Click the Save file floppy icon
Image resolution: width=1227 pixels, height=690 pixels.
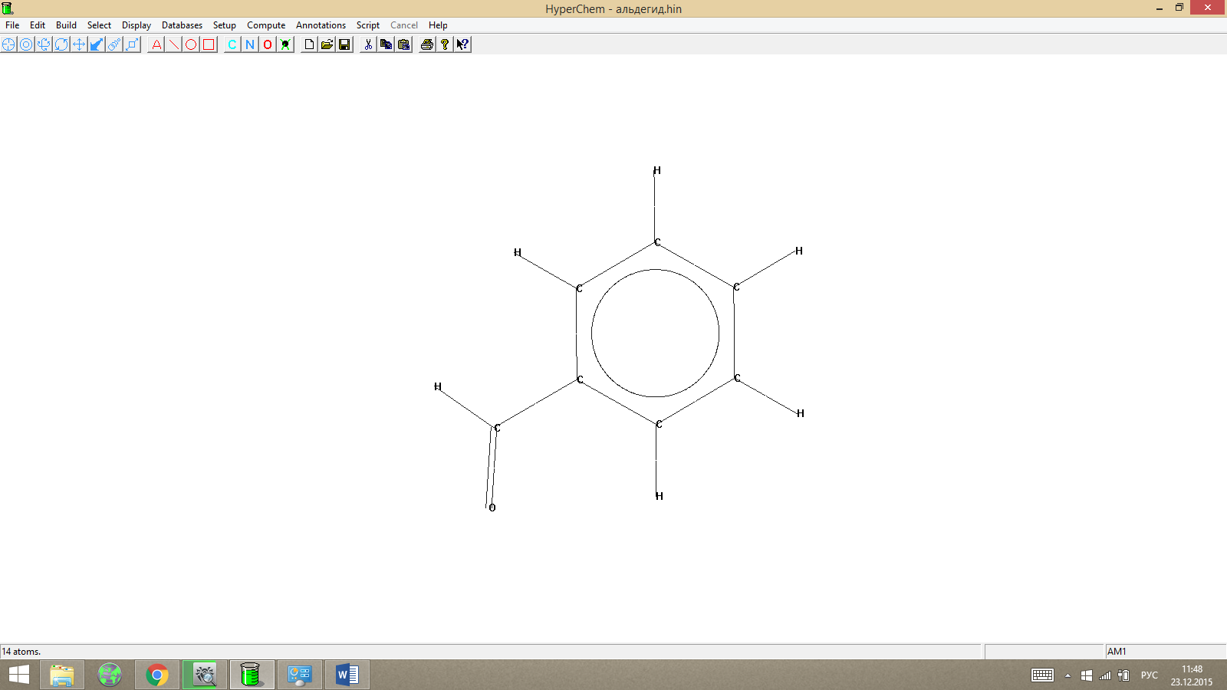(x=344, y=44)
